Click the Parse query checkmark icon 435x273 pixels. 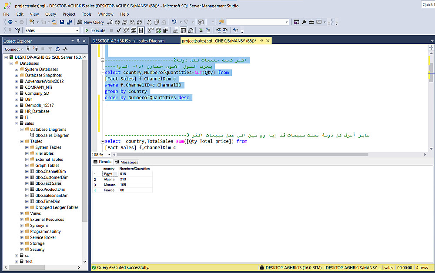point(119,30)
